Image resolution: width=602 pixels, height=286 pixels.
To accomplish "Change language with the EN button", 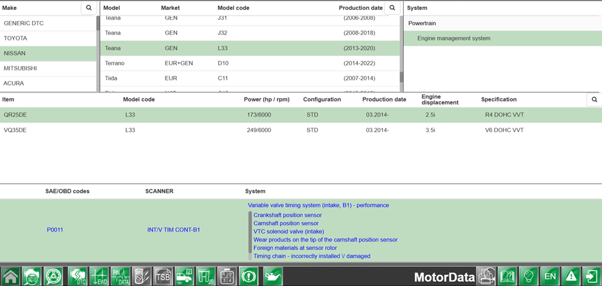I will coord(550,276).
